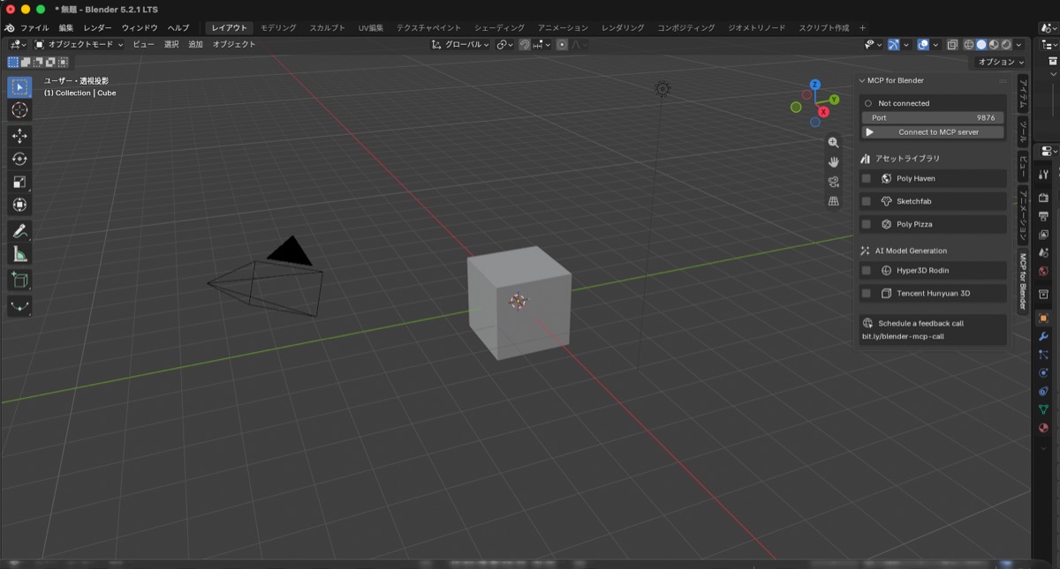Collapse the MCP for Blender panel
The width and height of the screenshot is (1060, 569).
point(862,80)
